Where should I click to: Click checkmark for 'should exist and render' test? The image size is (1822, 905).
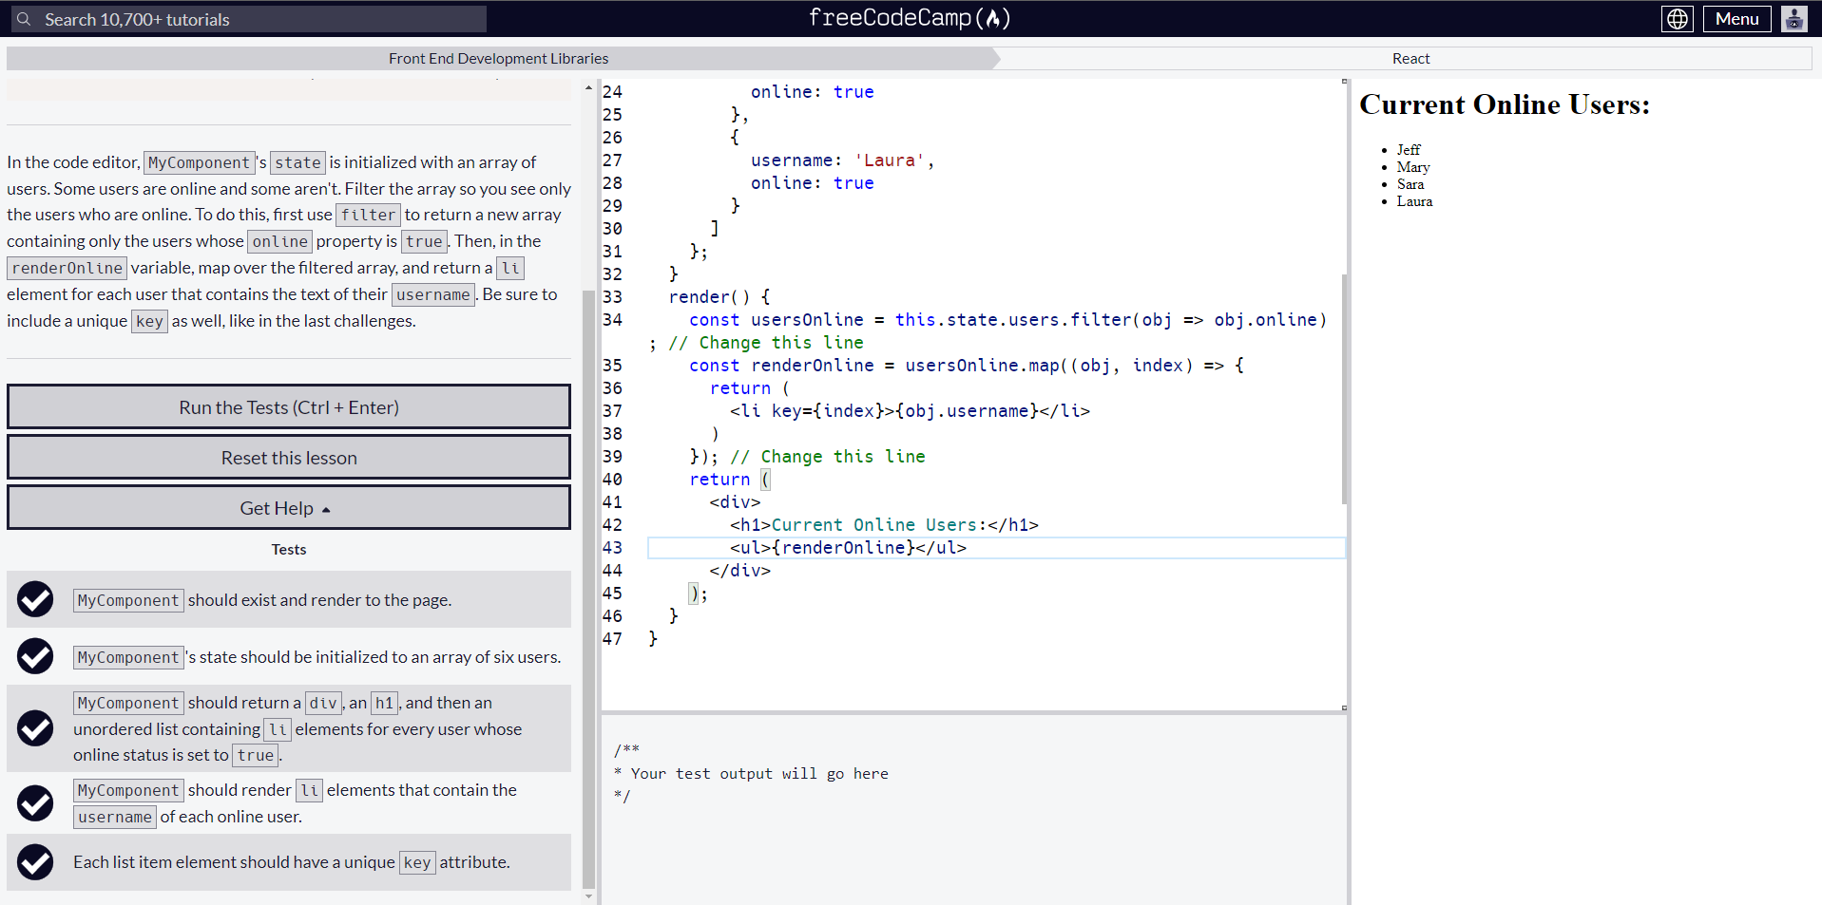click(35, 599)
